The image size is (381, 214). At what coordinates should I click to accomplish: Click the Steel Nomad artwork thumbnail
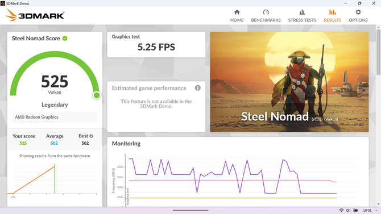coord(289,82)
